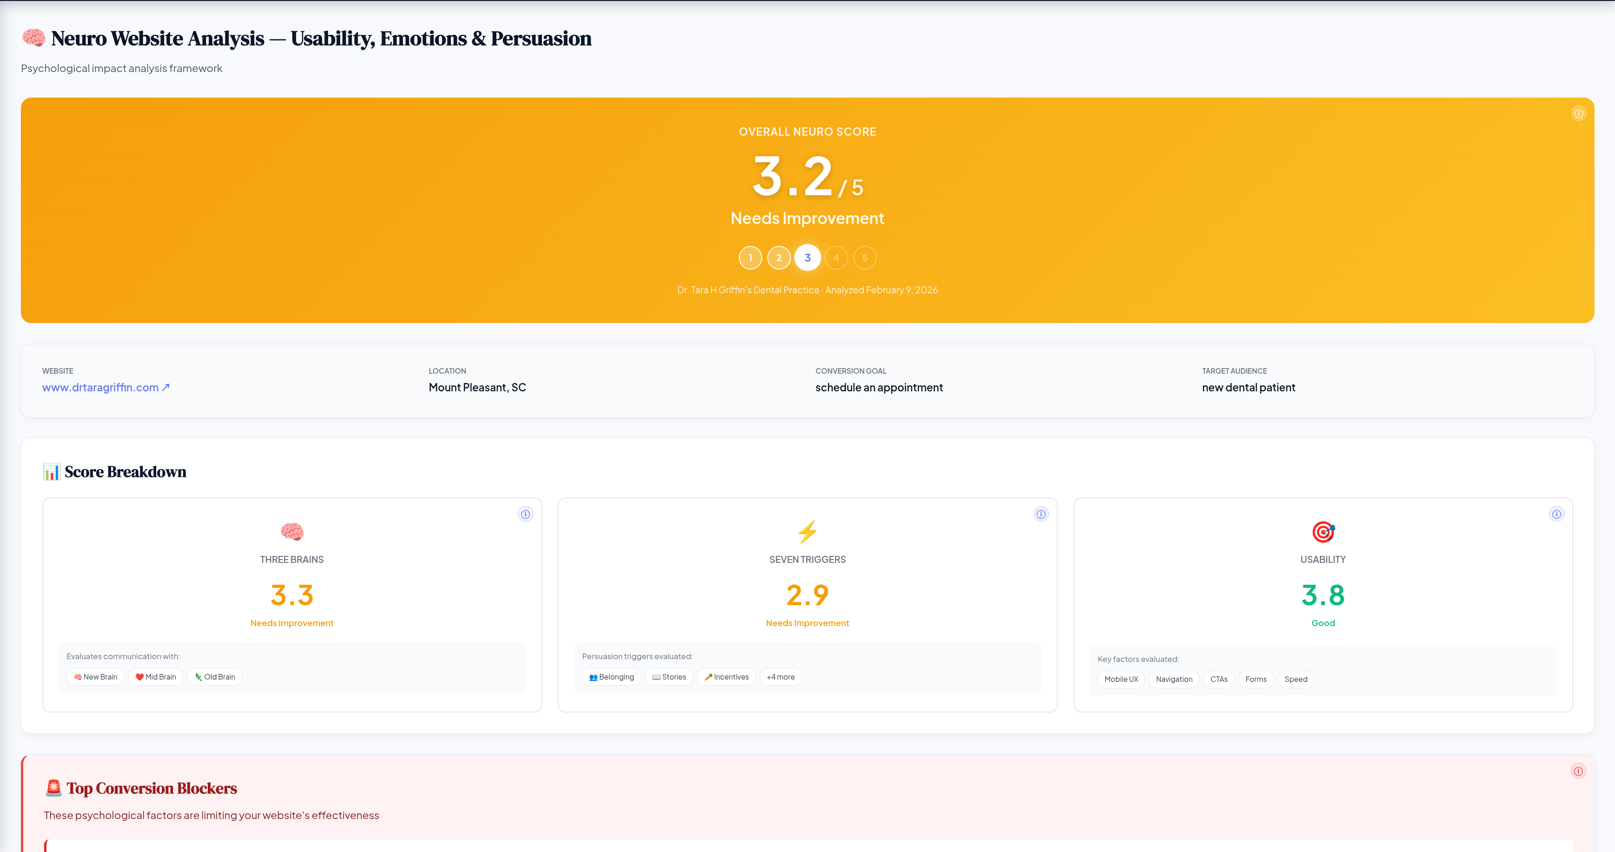
Task: Click the New Brain chip
Action: 95,677
